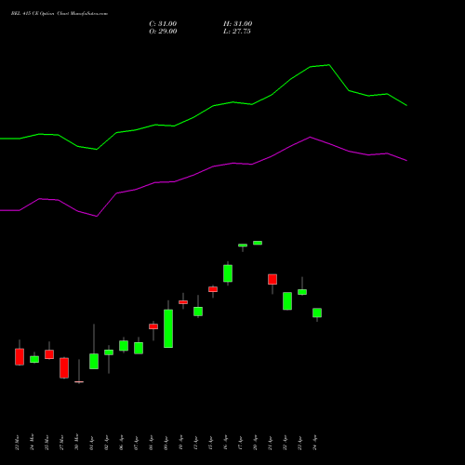Select the 27 Mar date label on axis
This screenshot has height=465, width=465.
click(x=61, y=442)
